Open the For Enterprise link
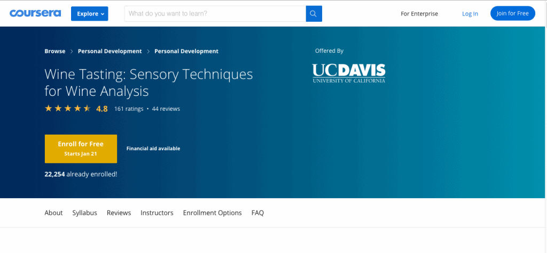This screenshot has height=253, width=547. 419,14
